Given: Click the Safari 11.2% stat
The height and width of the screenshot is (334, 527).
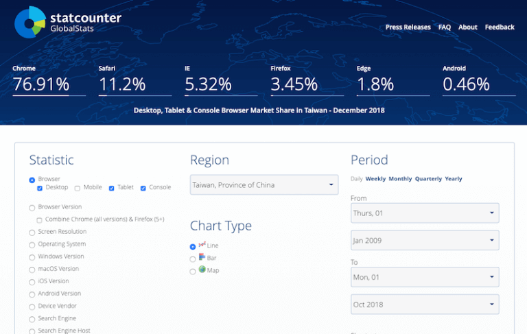Looking at the screenshot, I should coord(135,80).
